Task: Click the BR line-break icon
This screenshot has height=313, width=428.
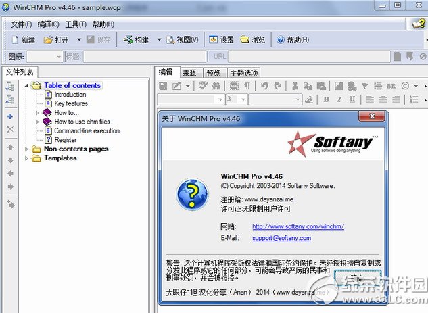Action: (x=391, y=86)
